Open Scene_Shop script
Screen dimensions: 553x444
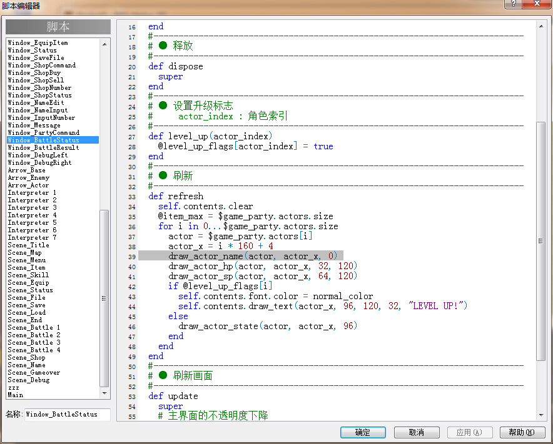click(x=27, y=357)
